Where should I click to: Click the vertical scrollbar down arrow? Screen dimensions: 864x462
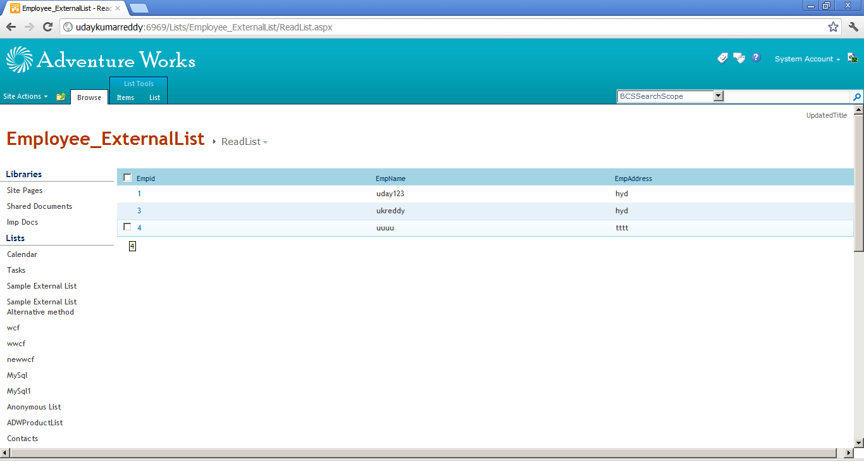pyautogui.click(x=858, y=442)
